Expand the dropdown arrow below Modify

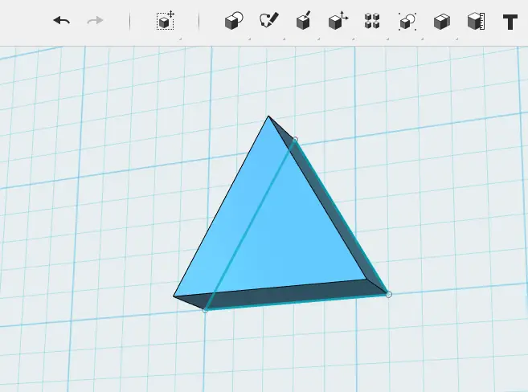[x=354, y=39]
